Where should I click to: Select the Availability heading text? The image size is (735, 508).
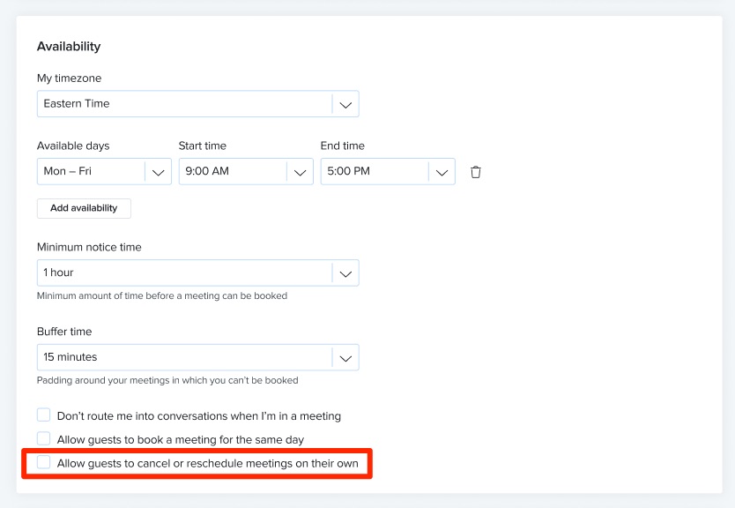pos(69,47)
